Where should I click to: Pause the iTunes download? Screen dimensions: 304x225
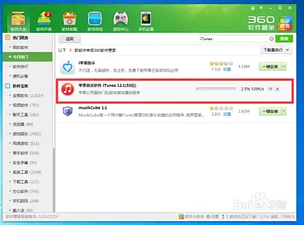pyautogui.click(x=271, y=89)
